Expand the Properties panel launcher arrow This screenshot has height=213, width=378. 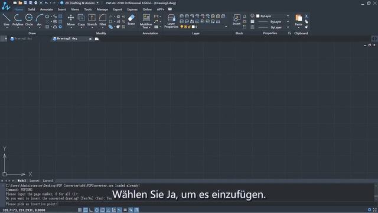click(289, 33)
